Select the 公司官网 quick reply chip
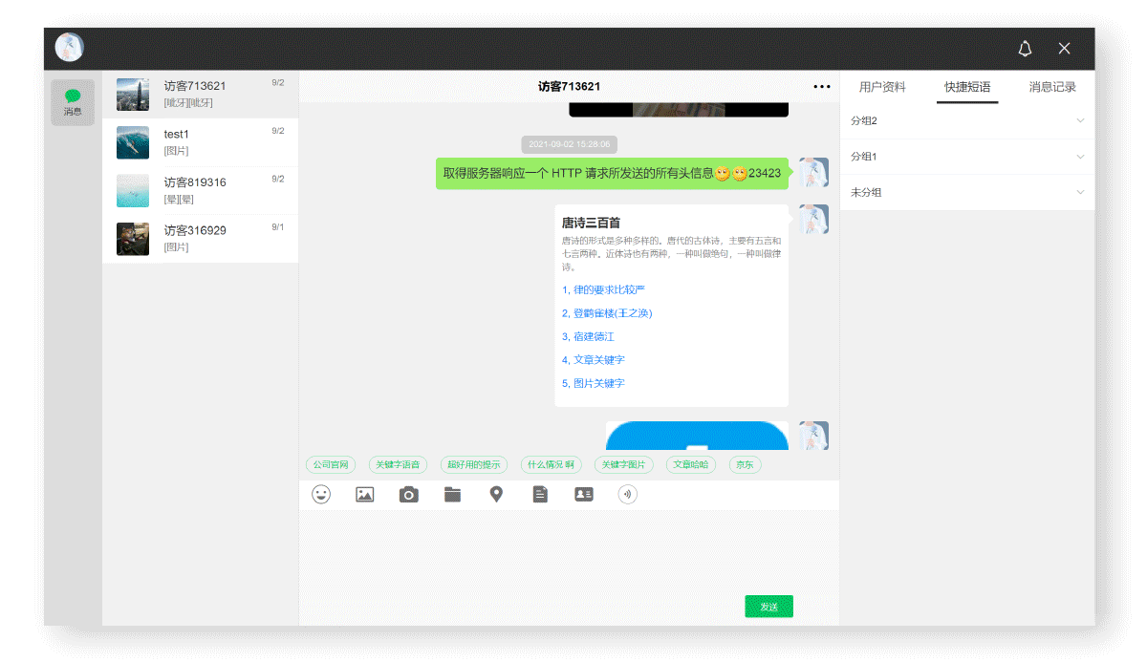 tap(330, 464)
